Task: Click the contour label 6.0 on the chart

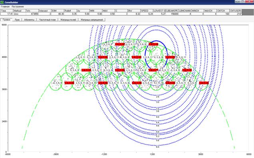Action: point(157,147)
